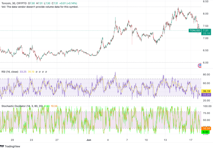Click the +0.01 (+0.14%) change value

pos(68,3)
